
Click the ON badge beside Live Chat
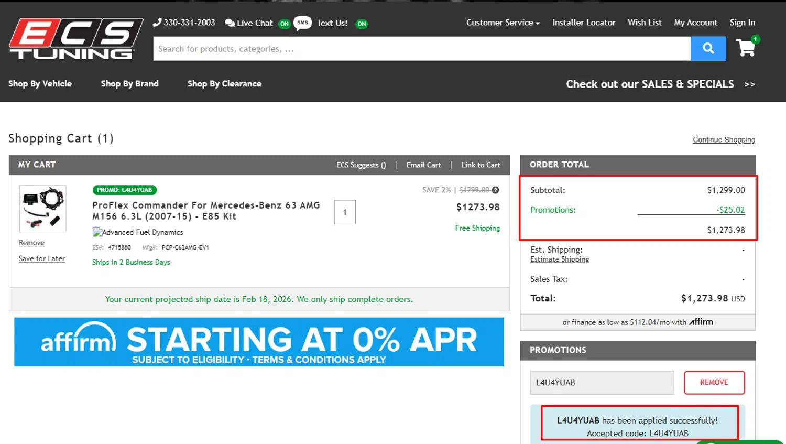285,24
